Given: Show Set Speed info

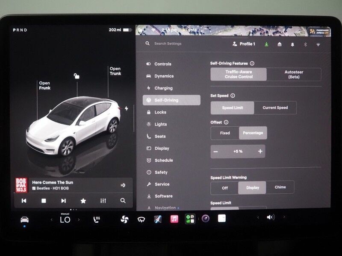Looking at the screenshot, I should [x=233, y=96].
